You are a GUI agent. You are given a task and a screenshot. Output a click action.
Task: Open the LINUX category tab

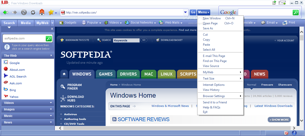coord(166,74)
